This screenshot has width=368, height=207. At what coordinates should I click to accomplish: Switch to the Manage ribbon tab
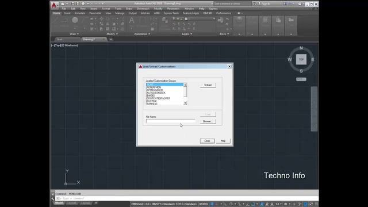120,13
